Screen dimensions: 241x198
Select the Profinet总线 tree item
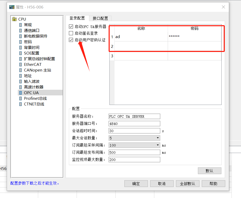(x=35, y=98)
